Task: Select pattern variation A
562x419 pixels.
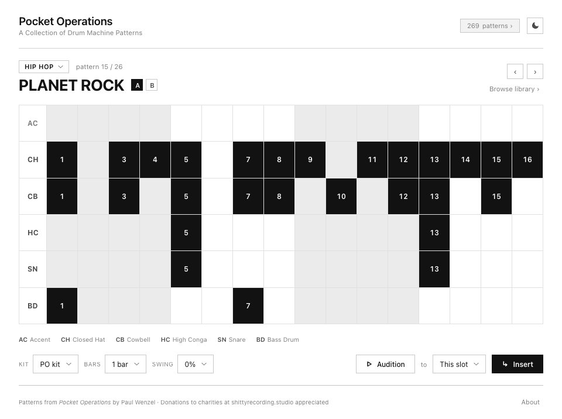Action: click(137, 85)
